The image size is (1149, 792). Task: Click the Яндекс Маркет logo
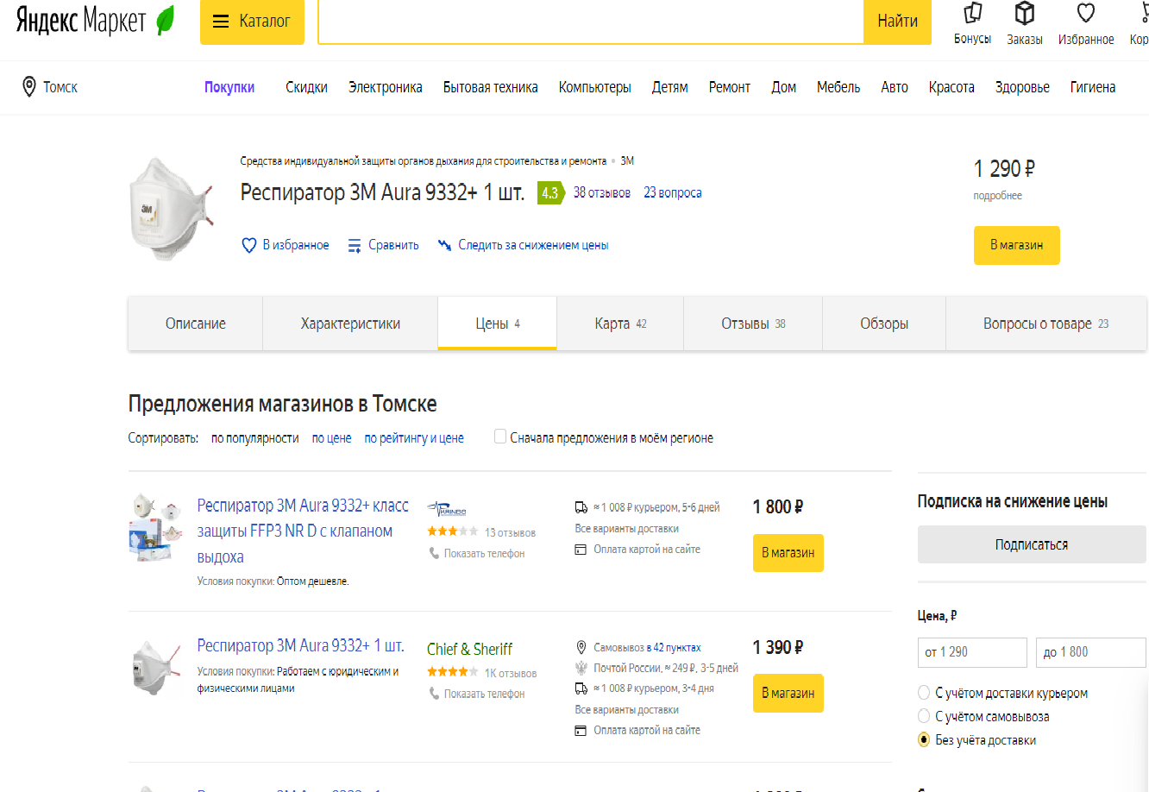point(95,21)
